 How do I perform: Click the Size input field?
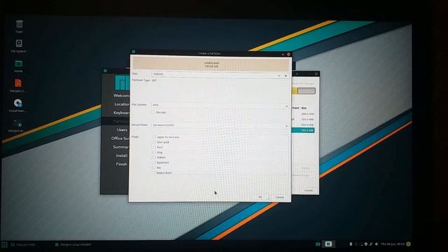pyautogui.click(x=213, y=74)
